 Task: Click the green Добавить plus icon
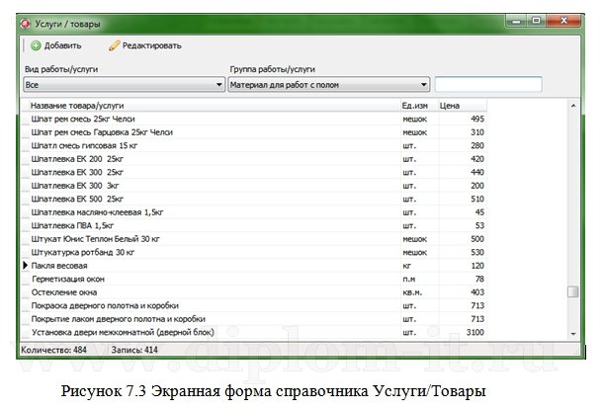coord(36,45)
